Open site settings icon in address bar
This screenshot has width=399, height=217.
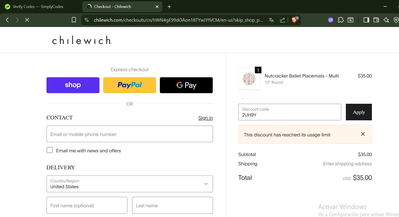pyautogui.click(x=86, y=20)
